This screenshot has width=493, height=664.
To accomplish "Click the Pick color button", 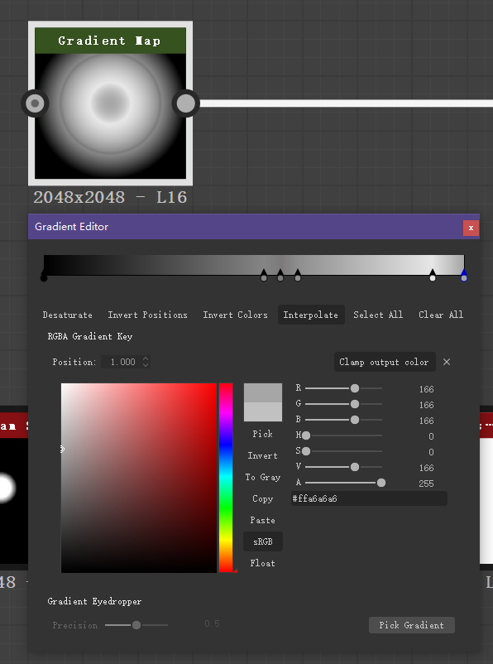I will coord(263,434).
